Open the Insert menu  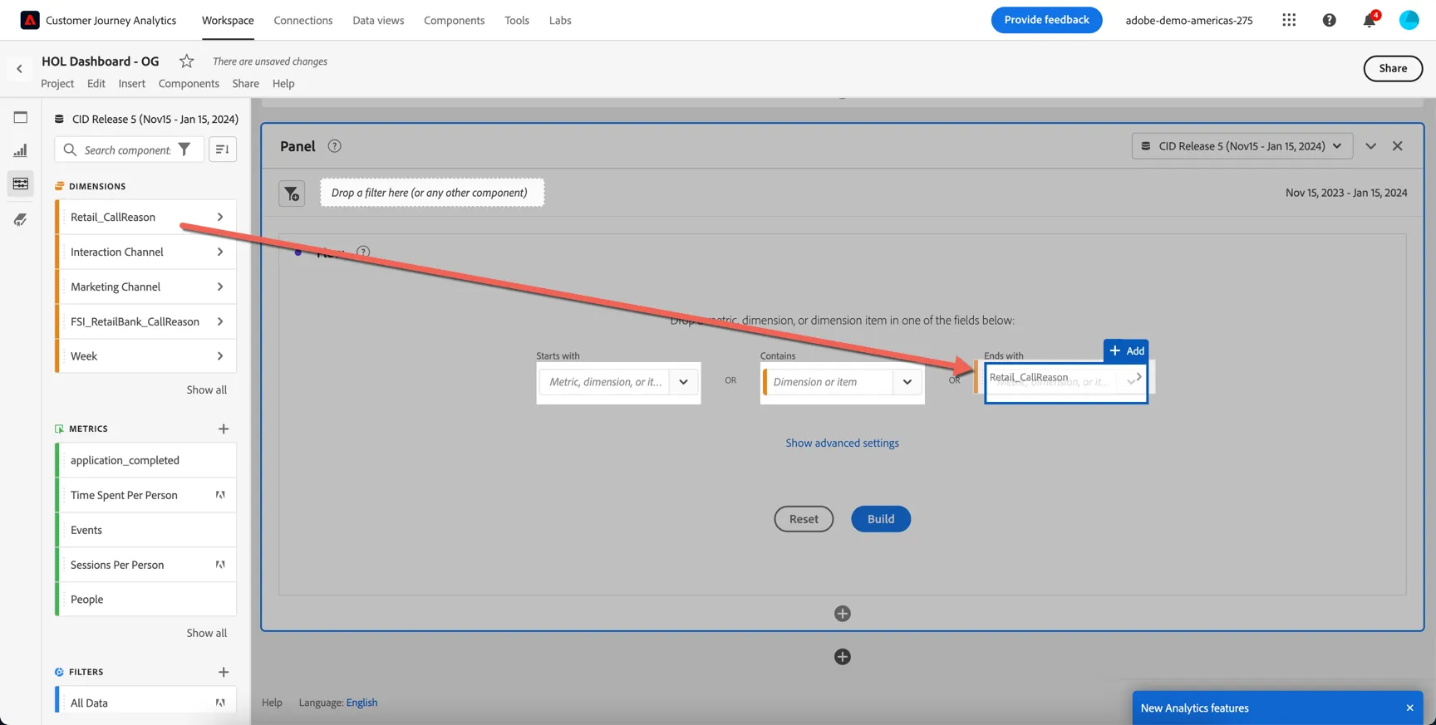click(131, 83)
